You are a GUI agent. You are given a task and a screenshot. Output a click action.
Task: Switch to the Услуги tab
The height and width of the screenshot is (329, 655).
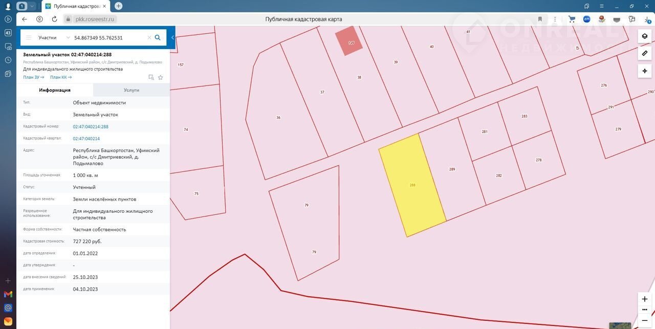tap(132, 90)
